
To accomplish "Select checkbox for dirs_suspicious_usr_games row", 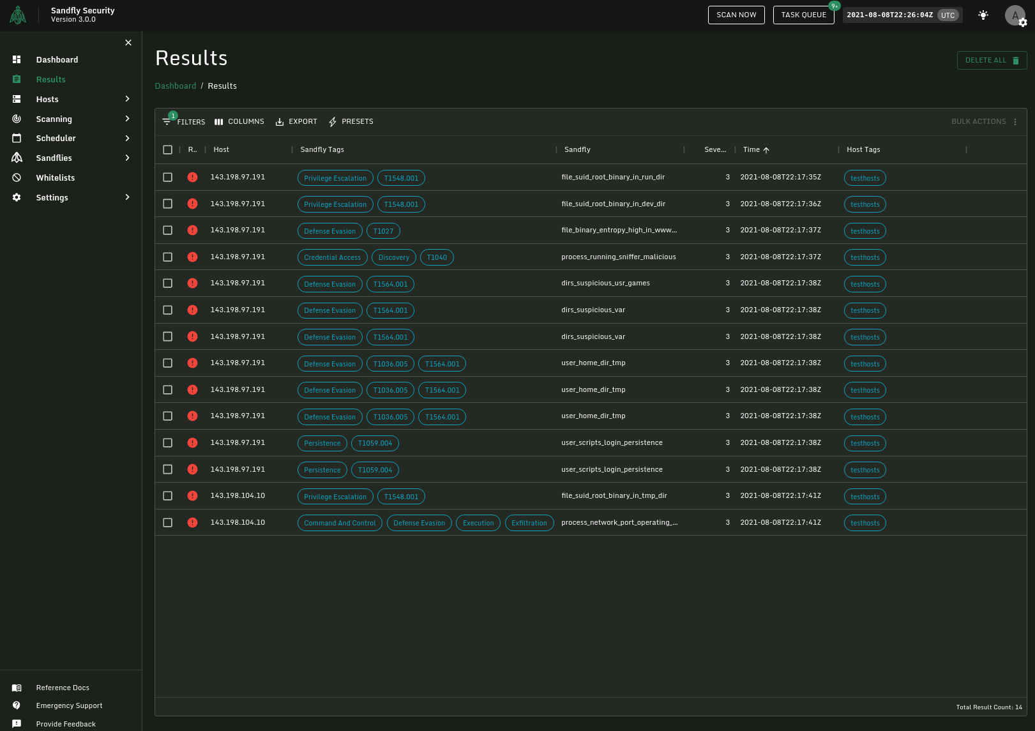I will 168,283.
